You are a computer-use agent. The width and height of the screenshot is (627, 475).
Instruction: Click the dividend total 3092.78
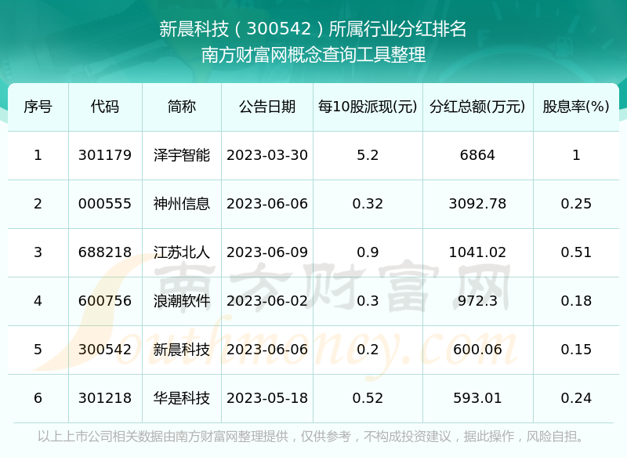(477, 204)
